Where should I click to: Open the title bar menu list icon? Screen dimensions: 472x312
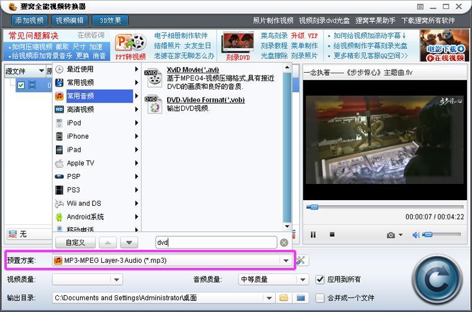(420, 7)
